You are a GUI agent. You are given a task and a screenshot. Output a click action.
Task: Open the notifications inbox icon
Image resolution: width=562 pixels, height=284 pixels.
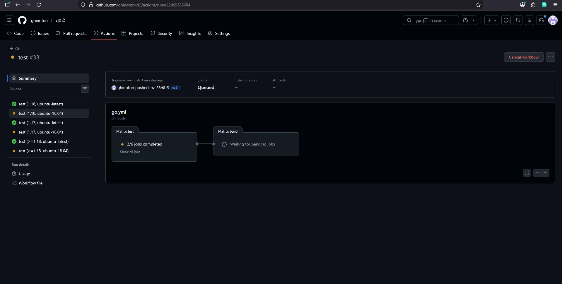coord(541,20)
